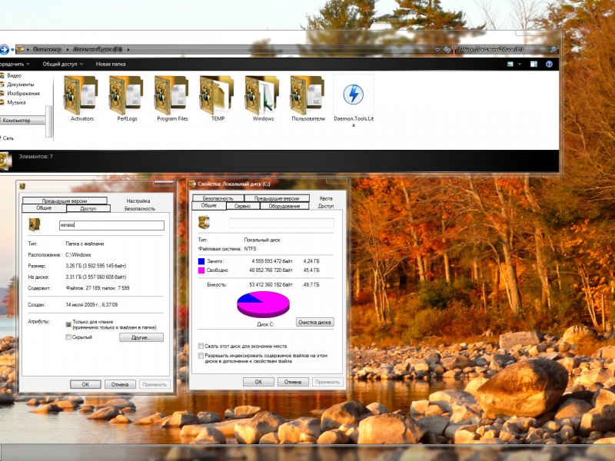Open Изображения in the navigation pane

[20, 93]
